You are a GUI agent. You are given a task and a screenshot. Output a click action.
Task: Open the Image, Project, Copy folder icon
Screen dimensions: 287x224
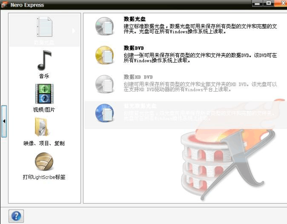tap(42, 127)
